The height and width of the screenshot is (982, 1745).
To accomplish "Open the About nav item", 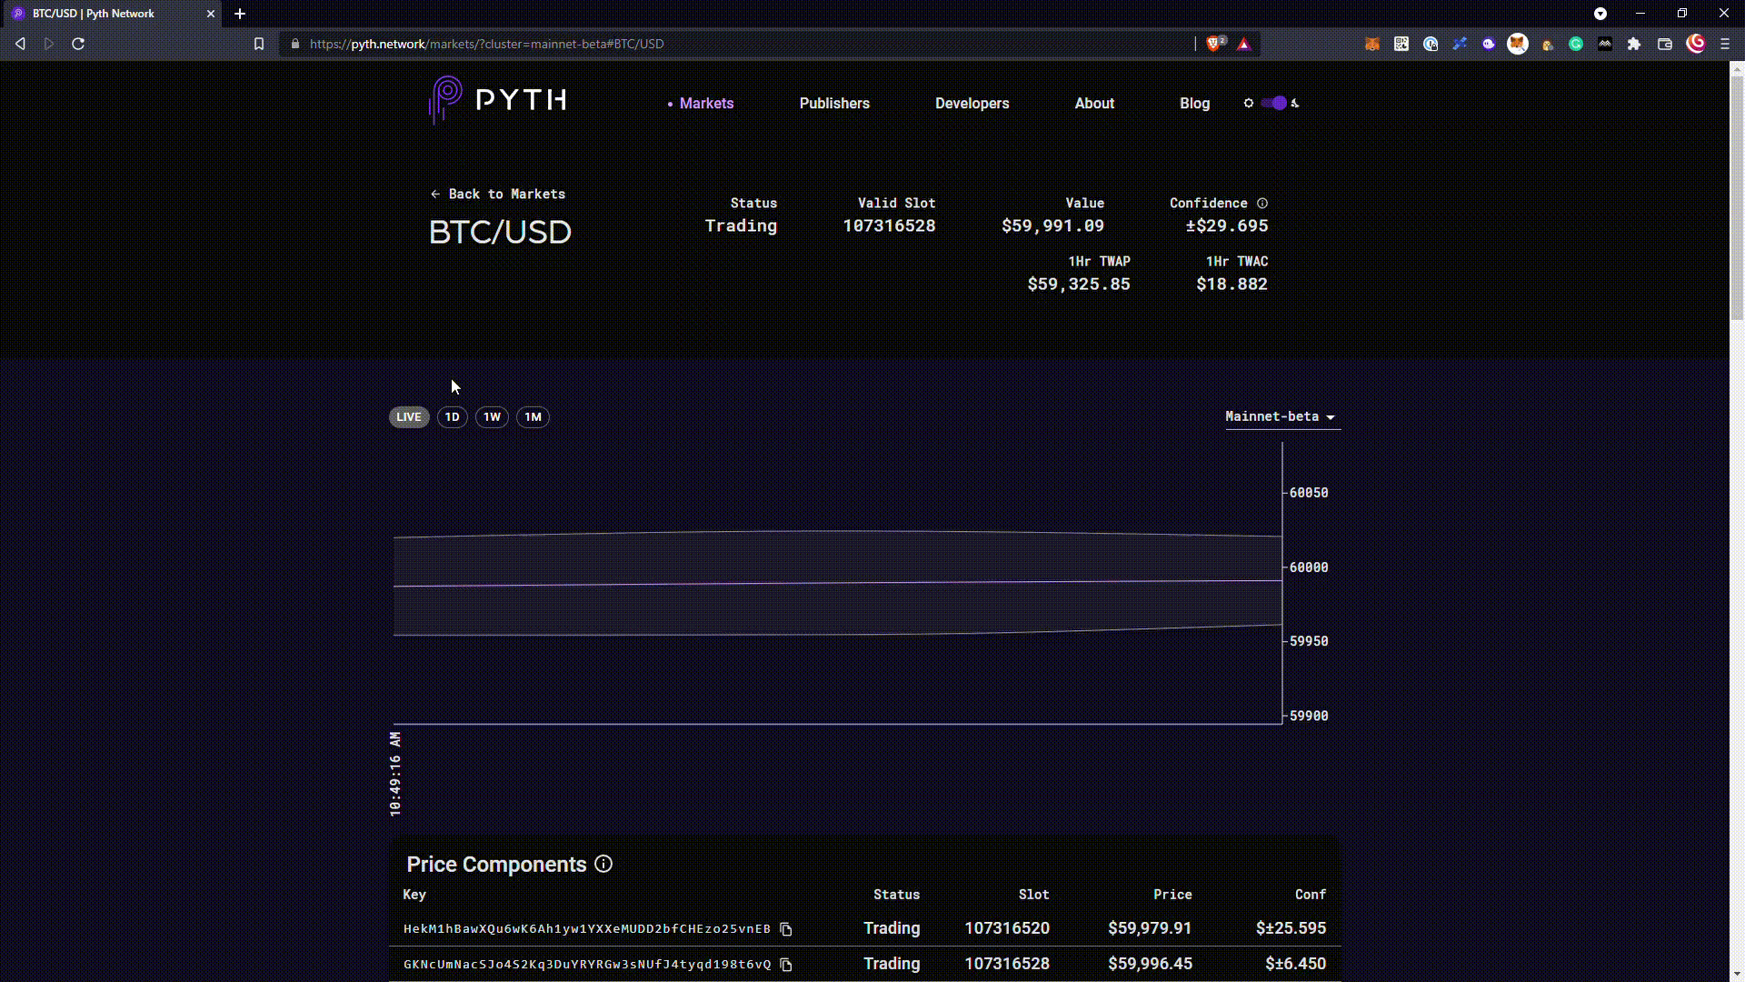I will 1094,104.
